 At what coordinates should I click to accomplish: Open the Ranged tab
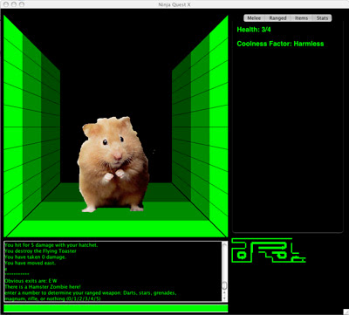click(x=277, y=18)
